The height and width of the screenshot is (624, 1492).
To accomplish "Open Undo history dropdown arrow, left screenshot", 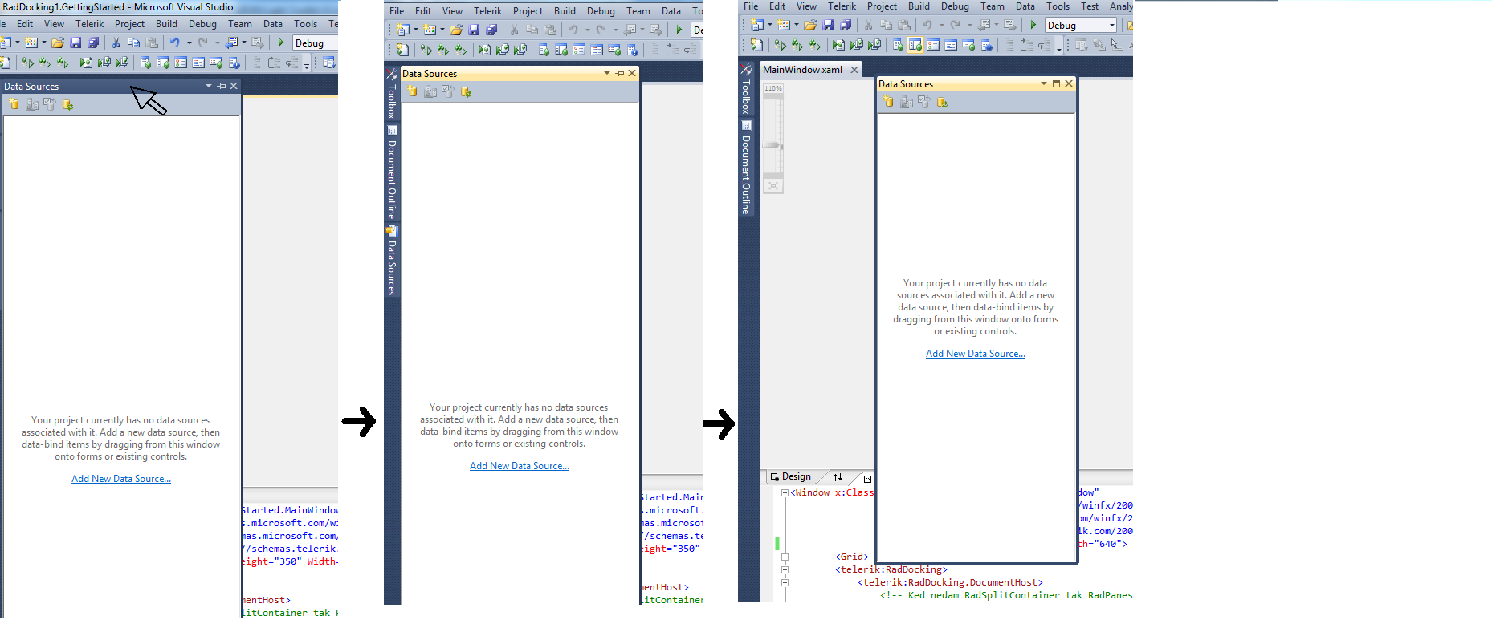I will pyautogui.click(x=189, y=43).
